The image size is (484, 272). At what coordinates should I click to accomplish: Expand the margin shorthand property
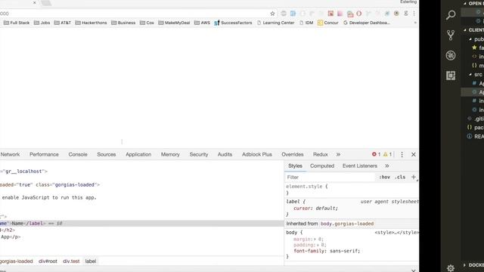(315, 240)
